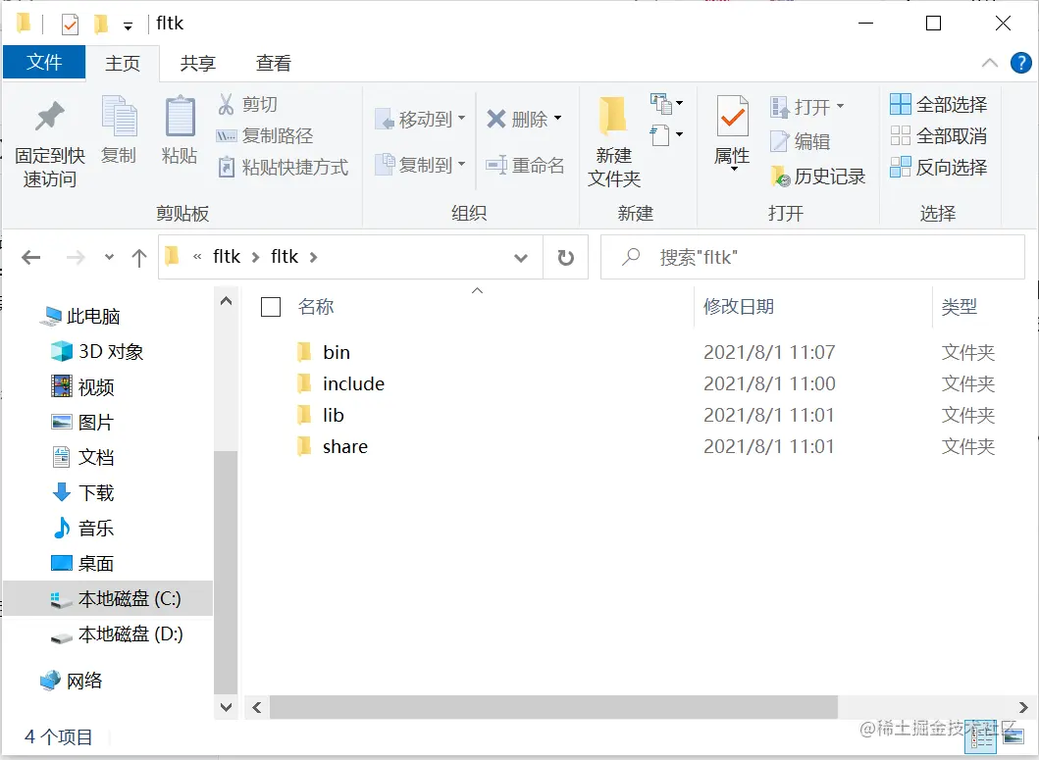Screen dimensions: 1039x760
Task: Pin current folder to Quick access
Action: [x=49, y=137]
